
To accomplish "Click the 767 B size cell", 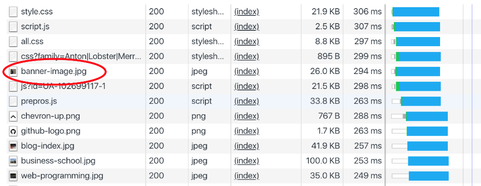I will click(329, 116).
